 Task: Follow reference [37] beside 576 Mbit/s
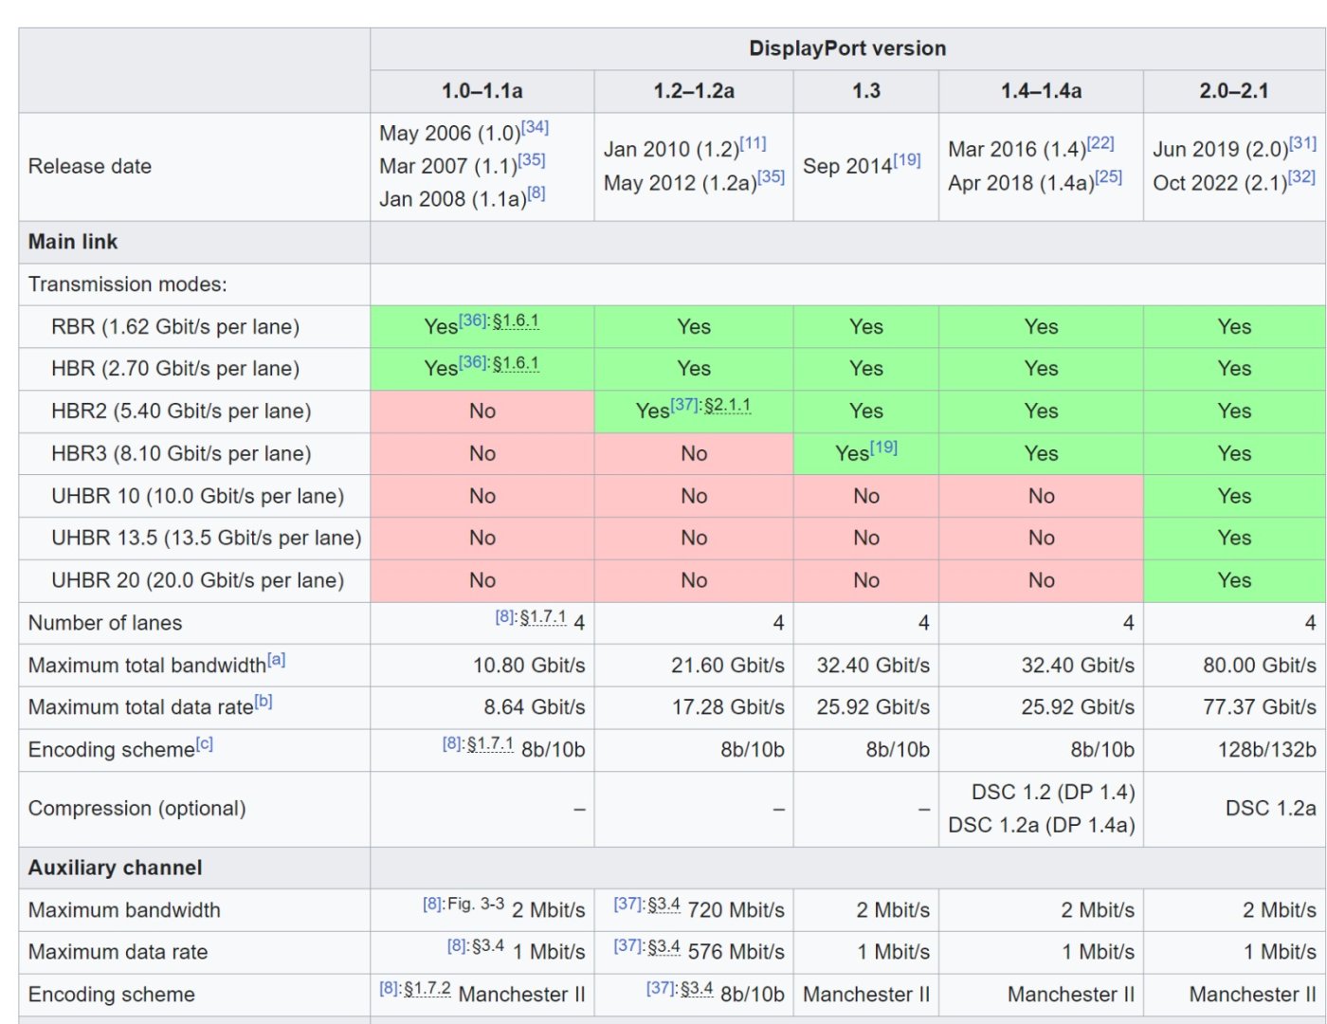(x=627, y=946)
